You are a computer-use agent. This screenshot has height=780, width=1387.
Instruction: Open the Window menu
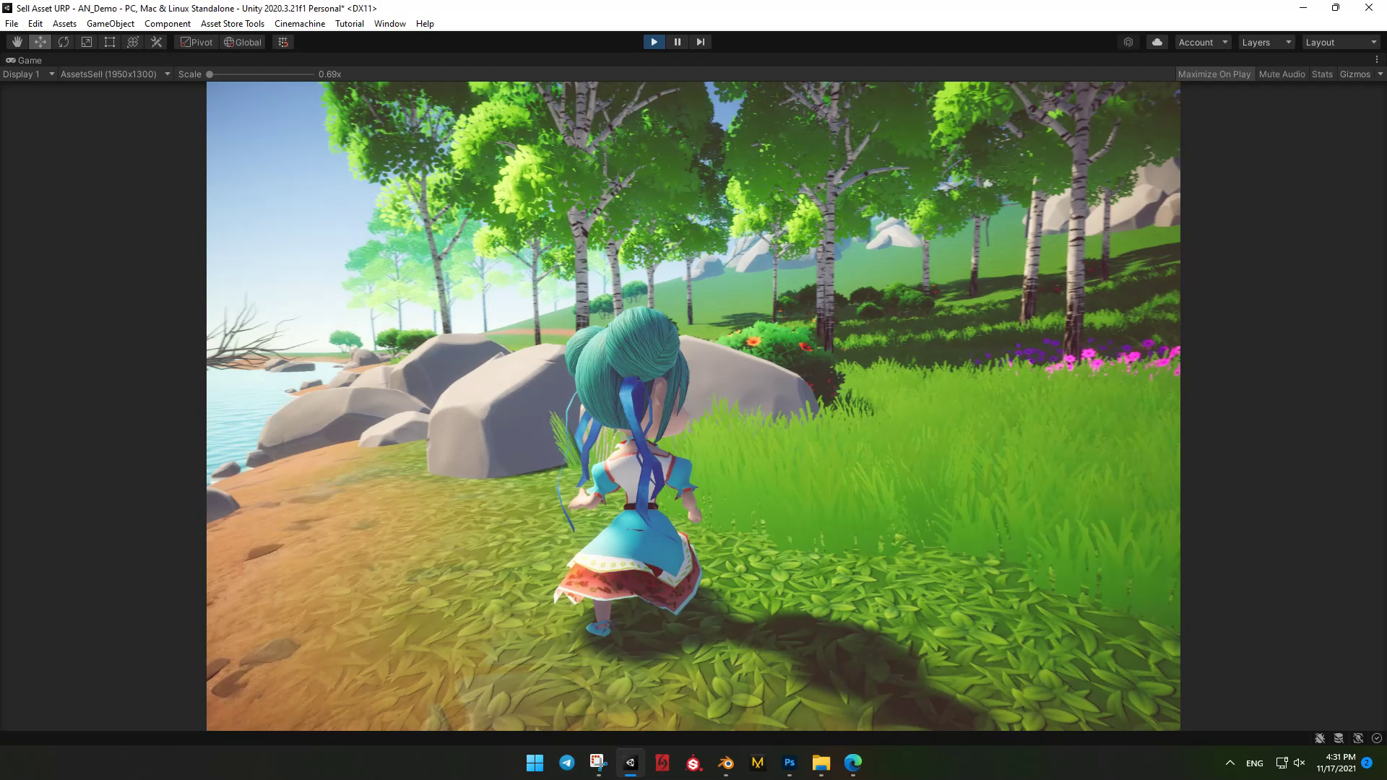pos(390,23)
